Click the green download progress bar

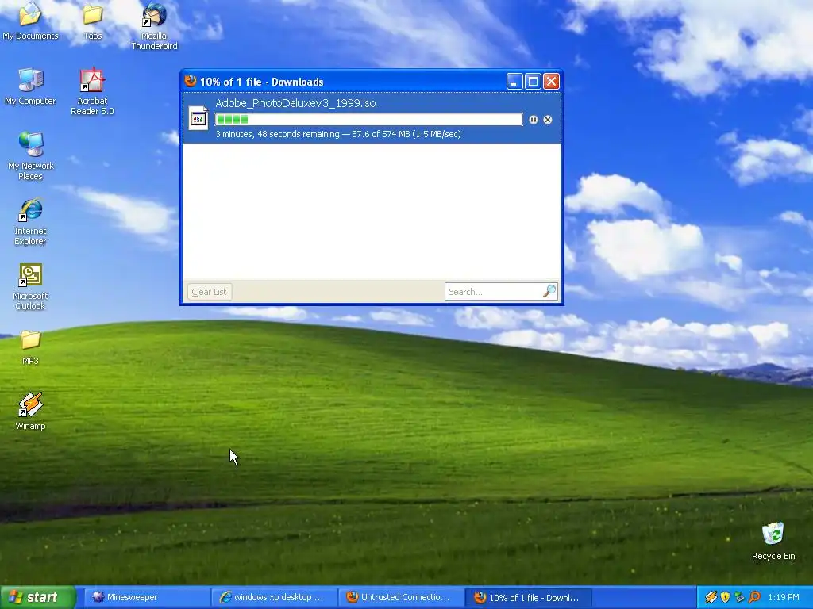(368, 120)
